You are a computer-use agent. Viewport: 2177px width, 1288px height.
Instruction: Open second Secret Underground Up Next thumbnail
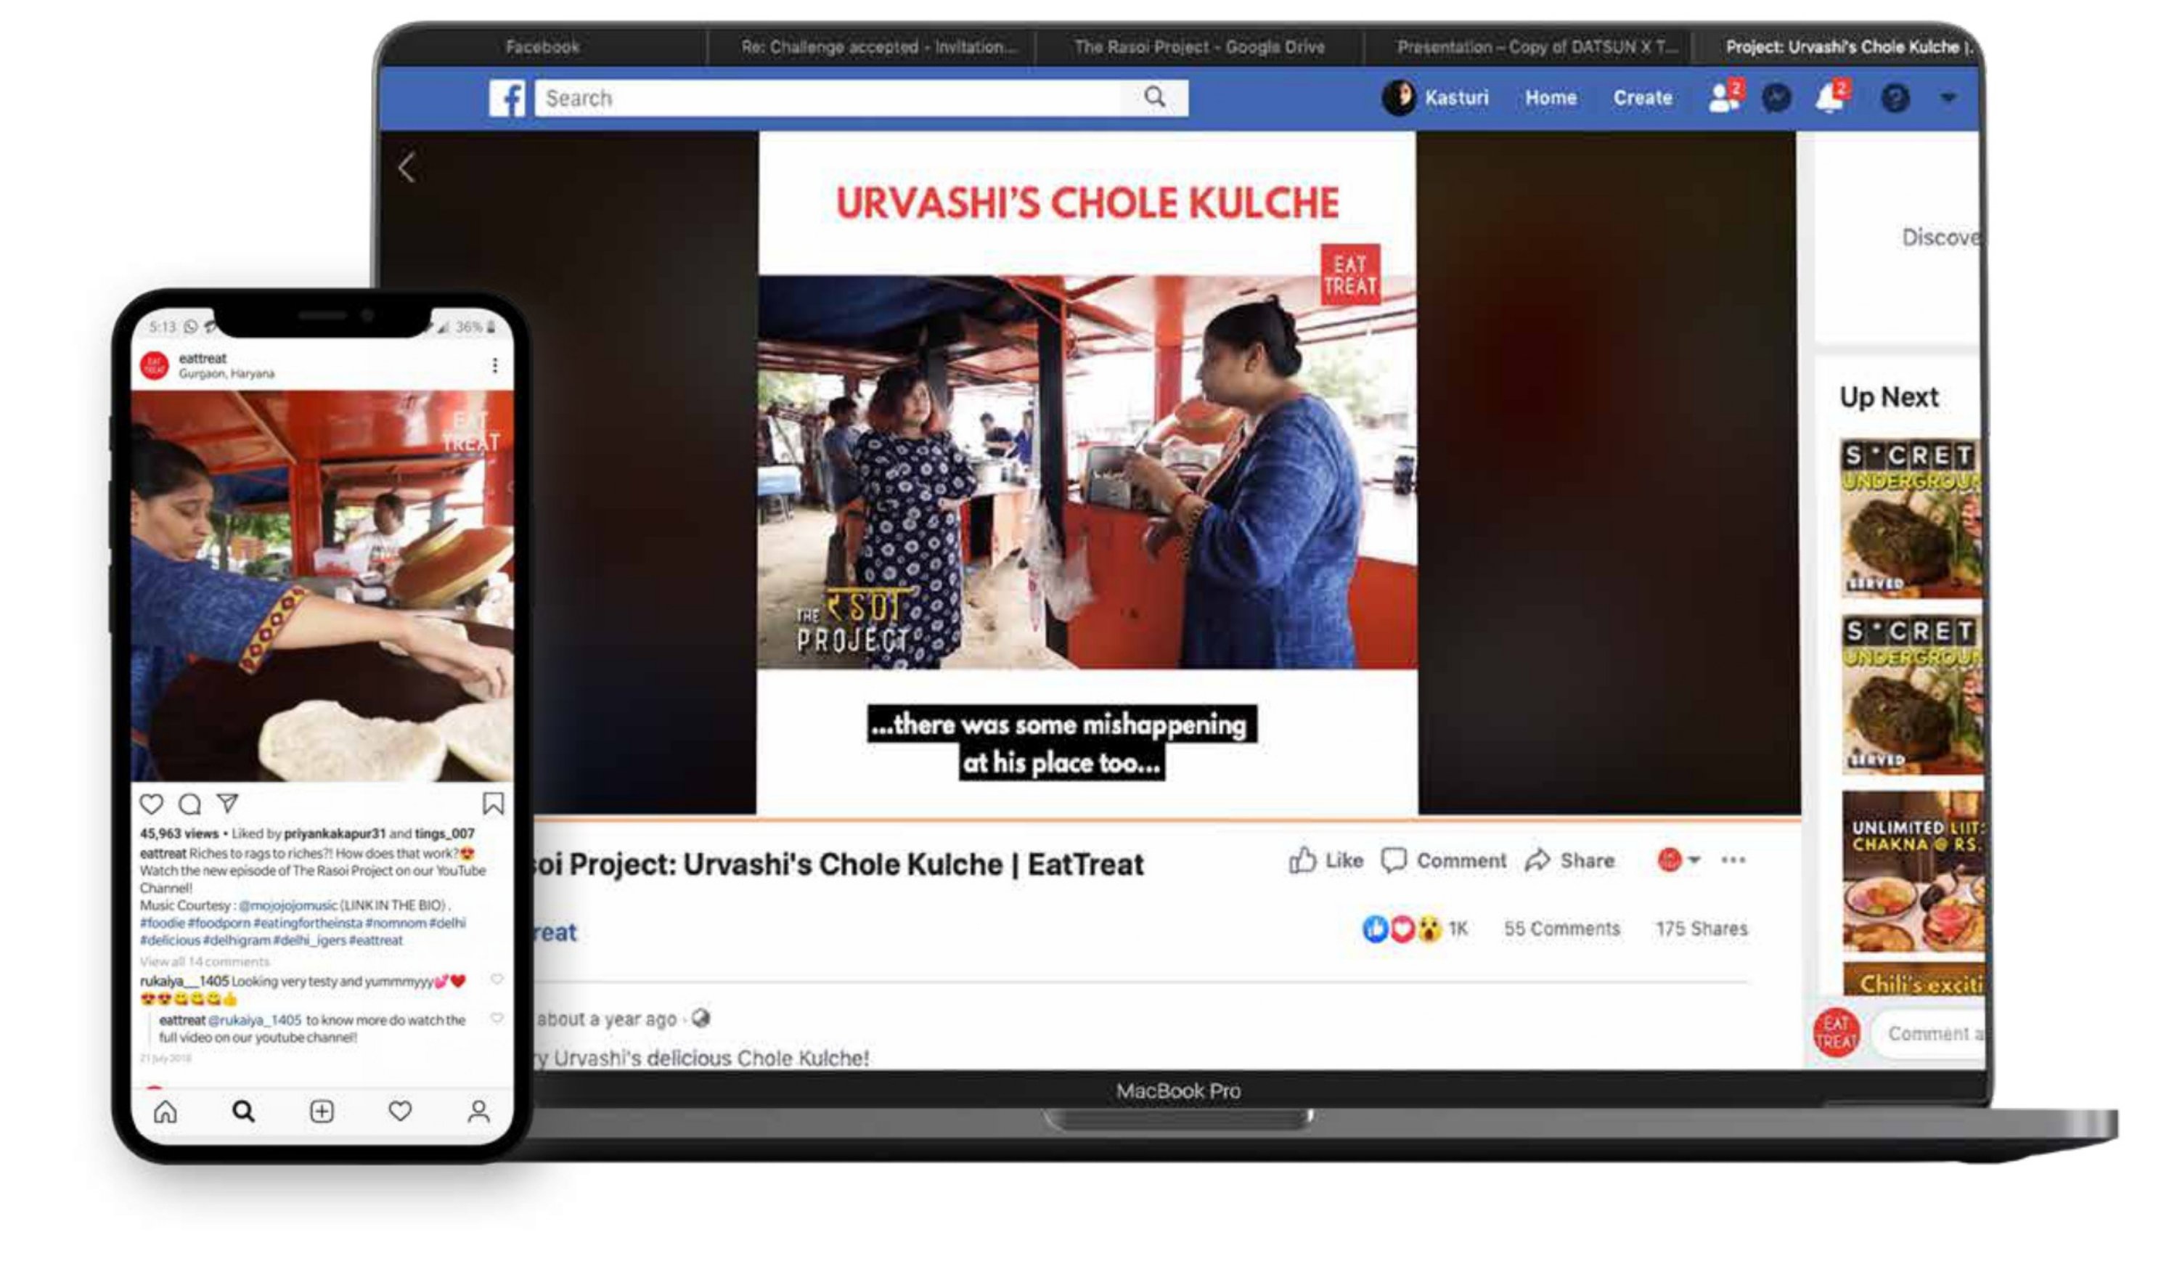coord(1911,696)
